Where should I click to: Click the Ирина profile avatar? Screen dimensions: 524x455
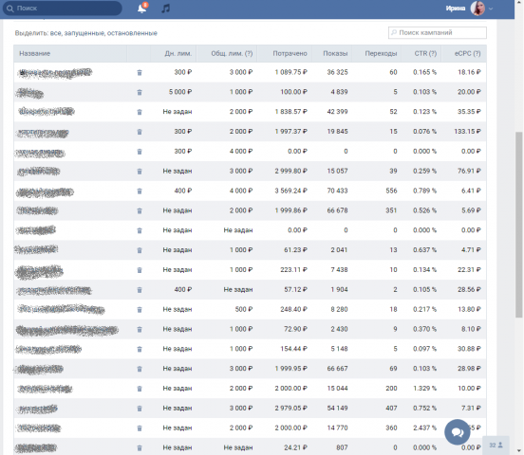click(477, 9)
